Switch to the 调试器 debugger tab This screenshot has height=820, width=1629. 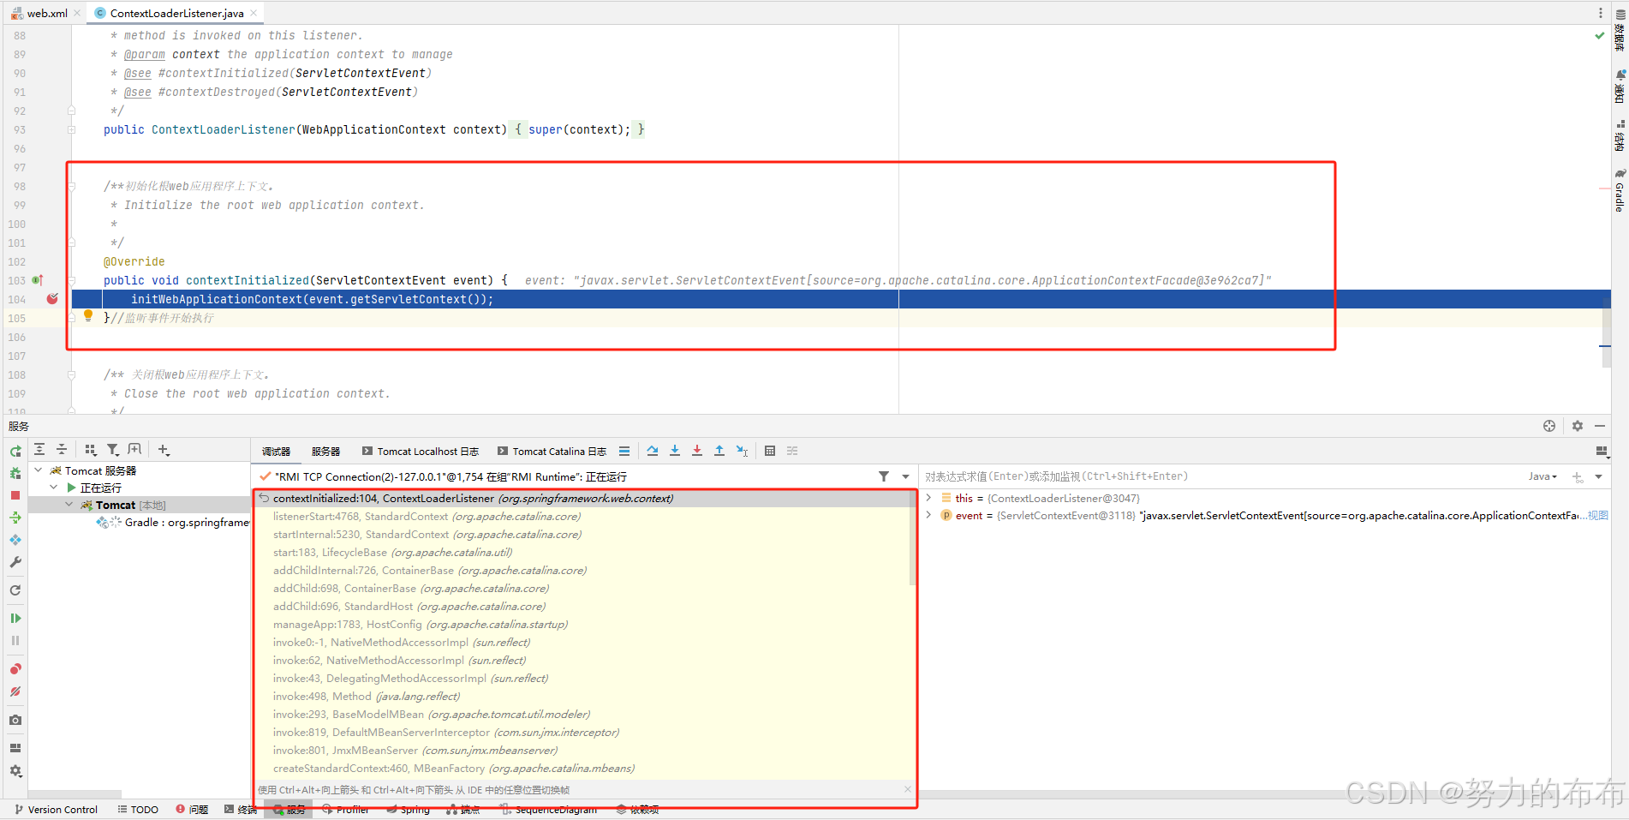(x=276, y=452)
